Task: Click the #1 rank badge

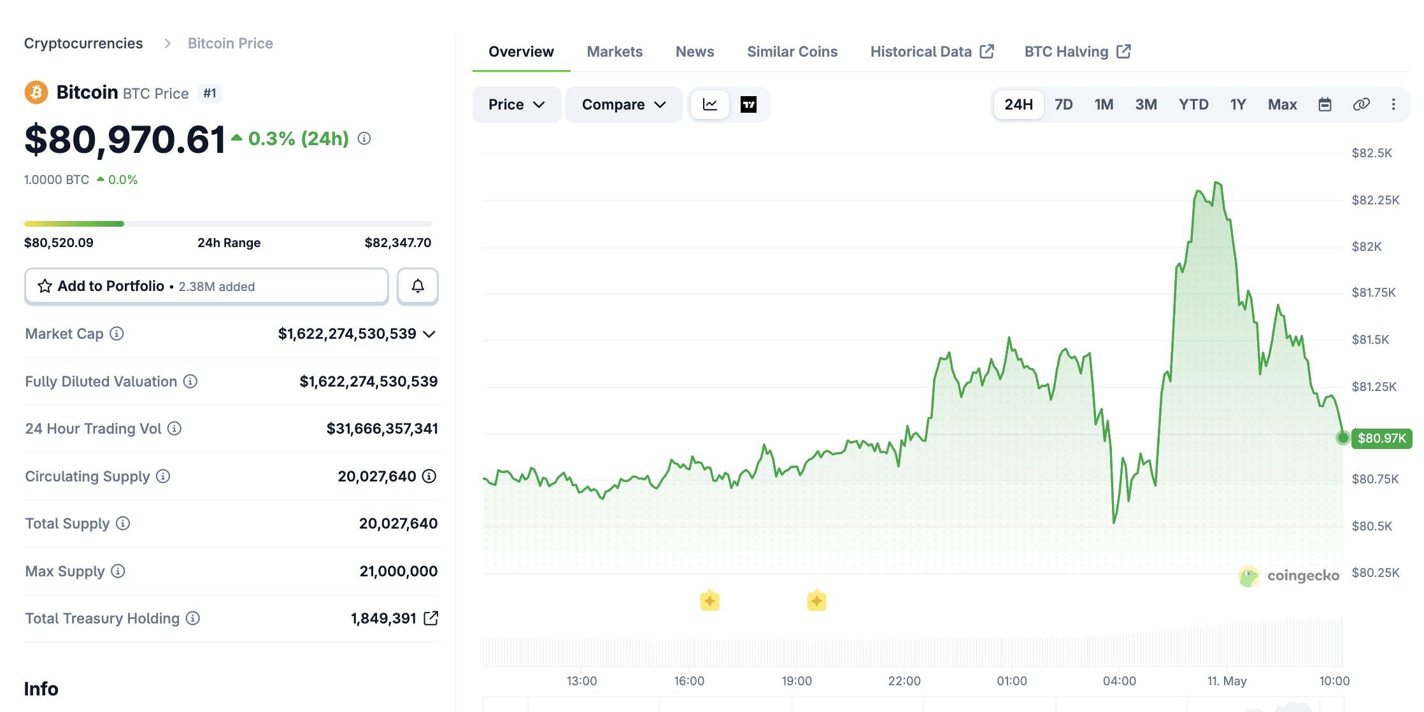Action: [210, 93]
